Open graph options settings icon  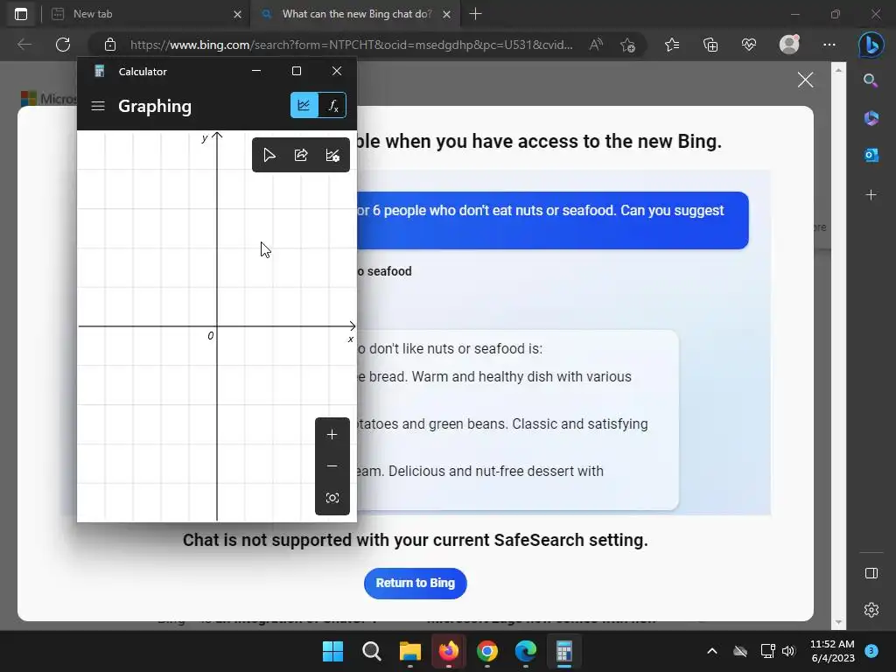[332, 156]
